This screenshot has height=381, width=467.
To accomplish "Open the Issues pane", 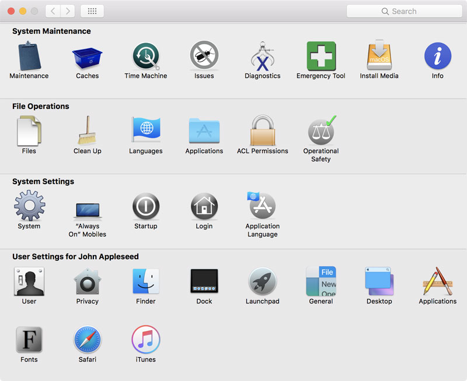I will click(204, 55).
